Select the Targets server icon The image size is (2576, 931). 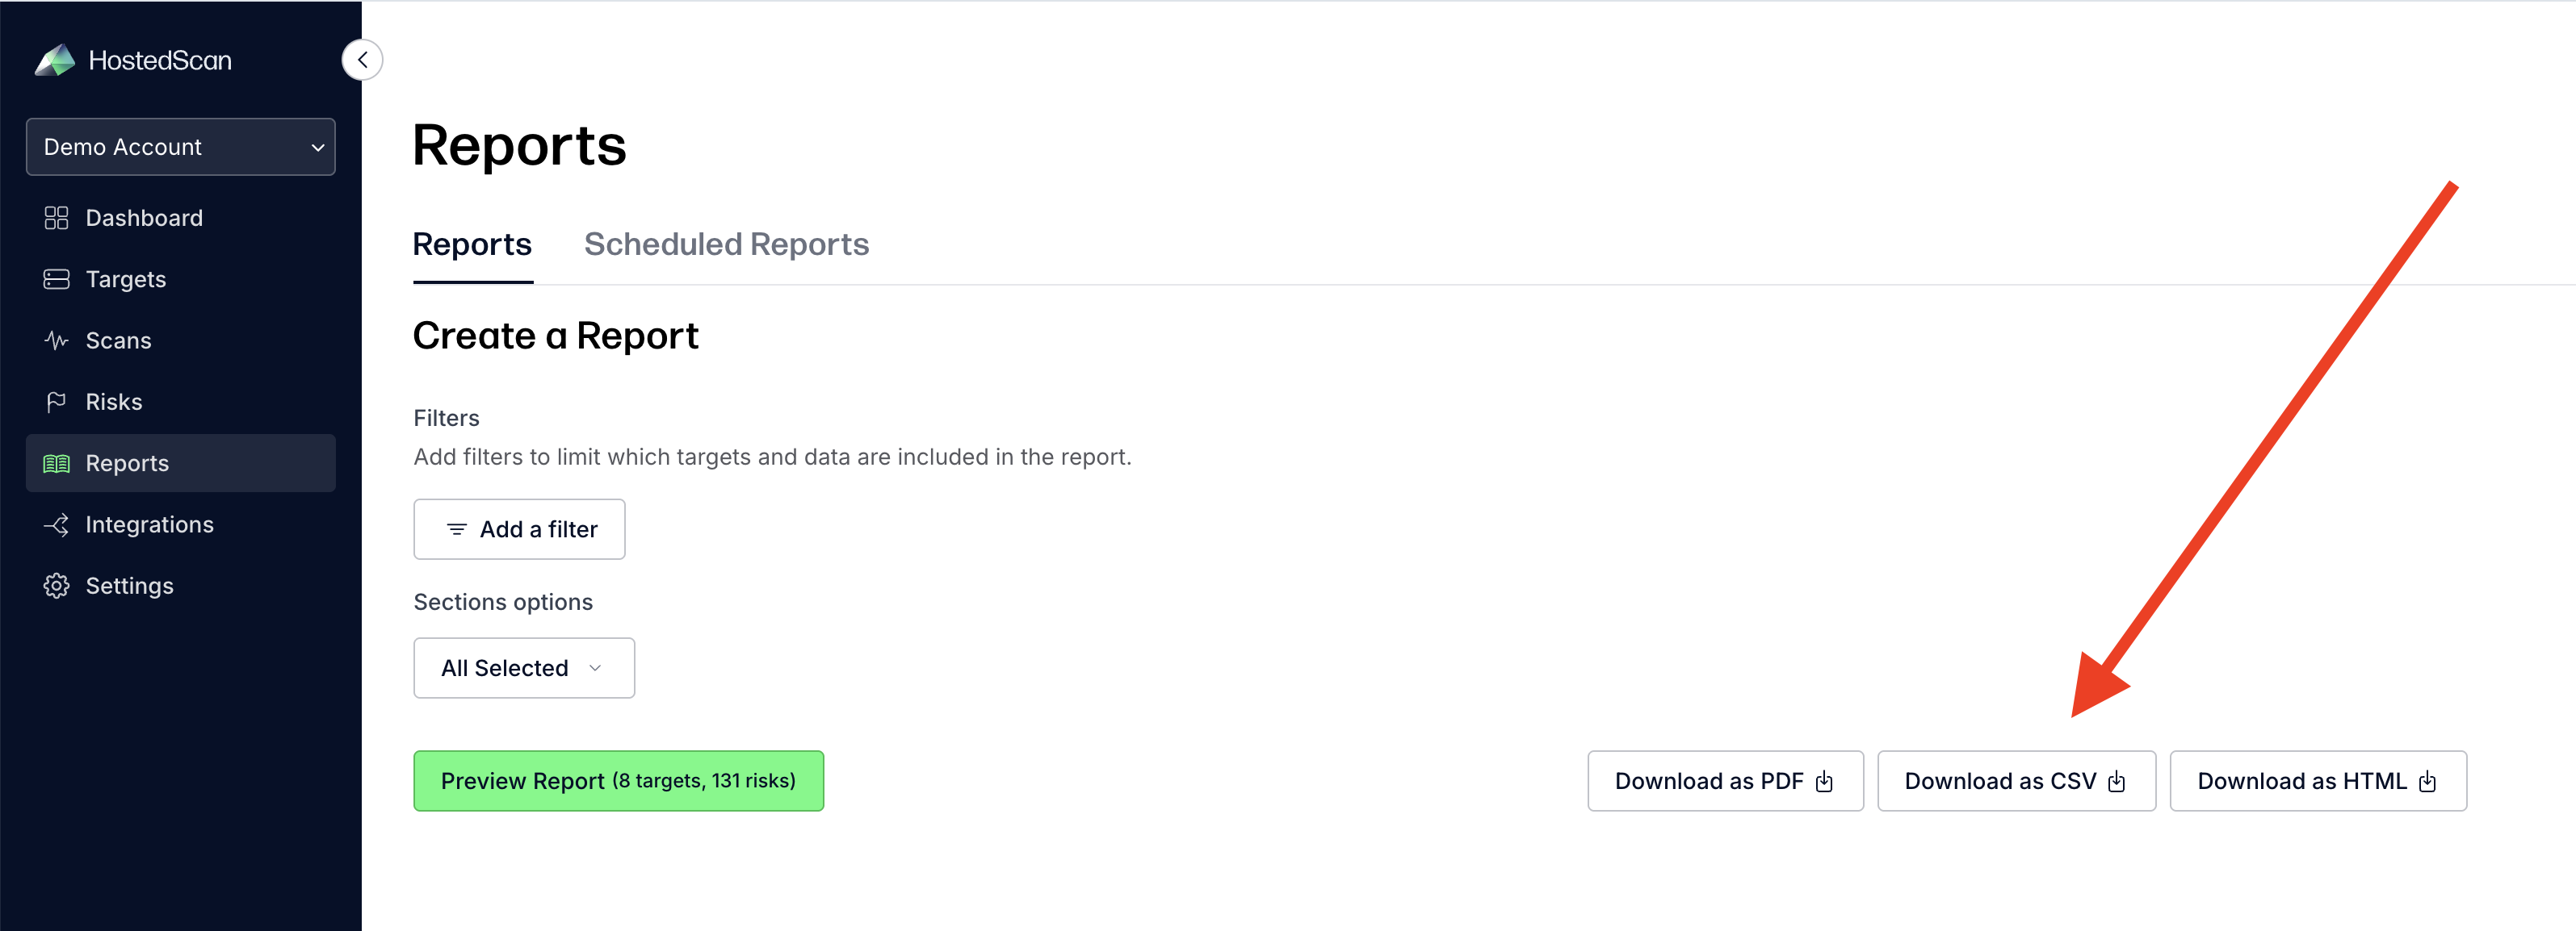click(x=57, y=278)
